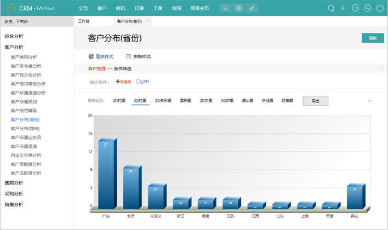Click the power logout icon

[x=380, y=8]
